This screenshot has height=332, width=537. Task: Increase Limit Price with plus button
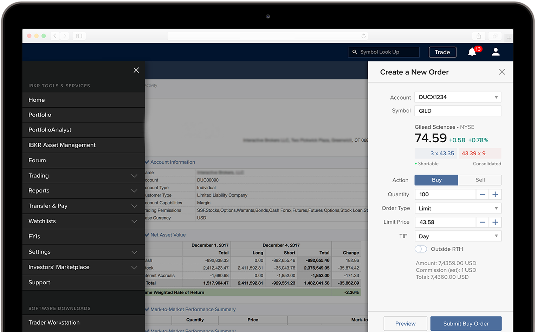point(495,222)
